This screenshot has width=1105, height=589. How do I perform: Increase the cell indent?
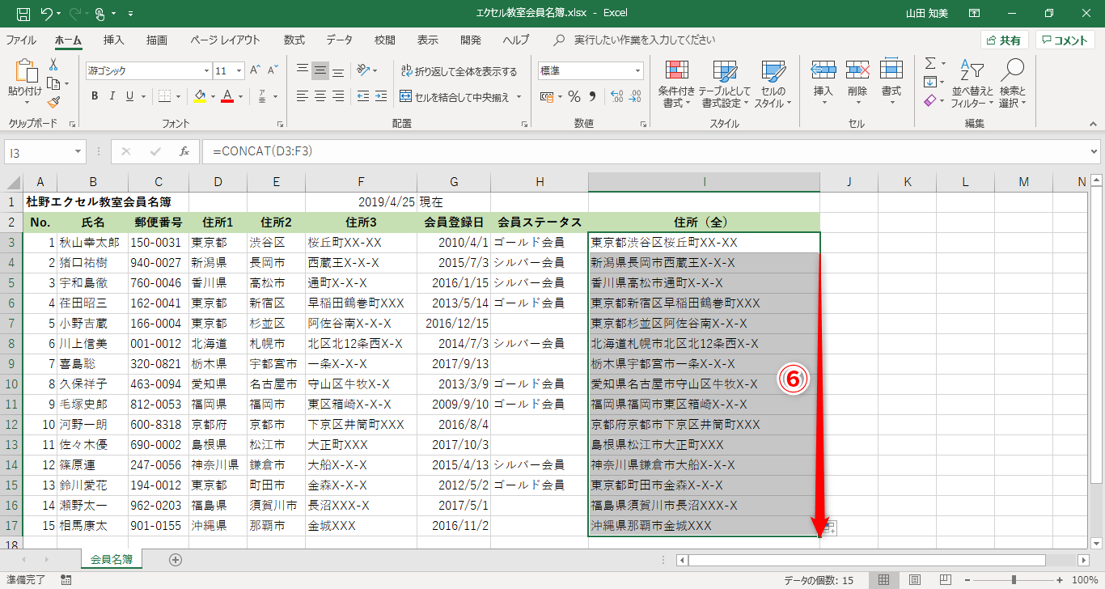click(381, 97)
